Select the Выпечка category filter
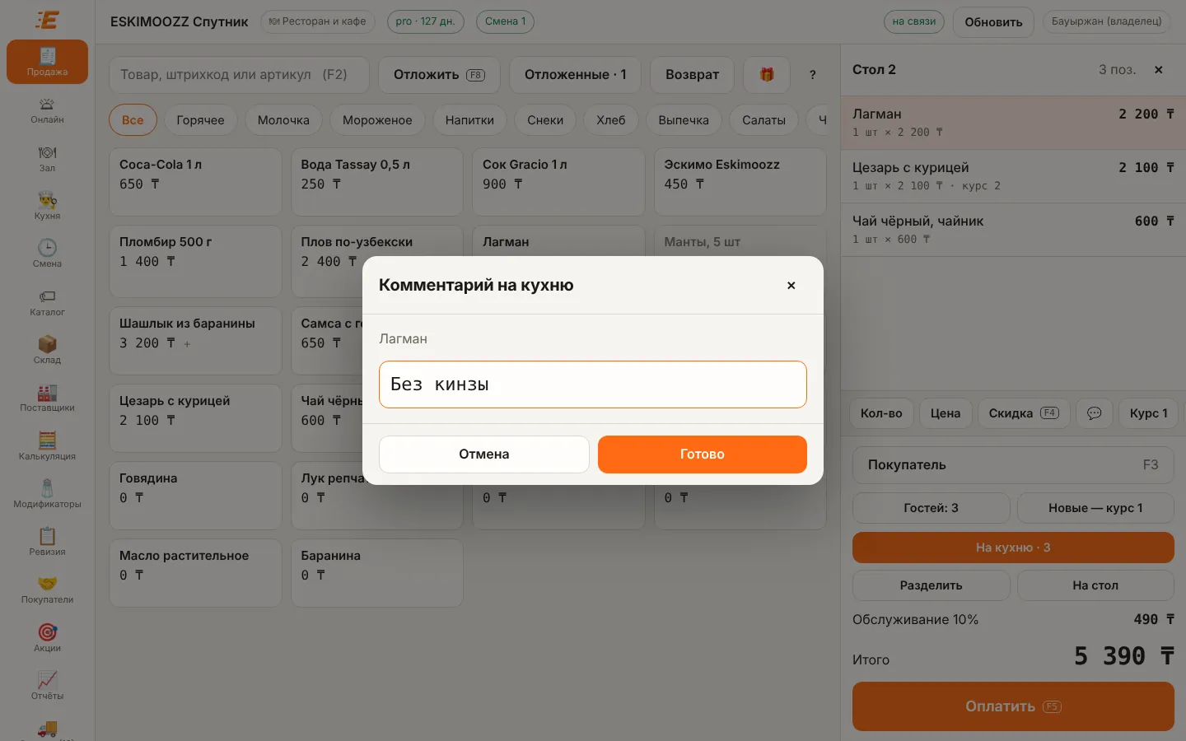 point(684,120)
